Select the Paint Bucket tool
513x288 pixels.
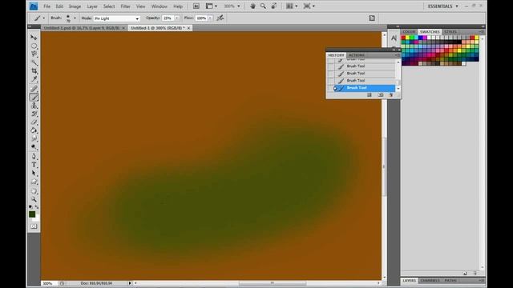tap(34, 130)
